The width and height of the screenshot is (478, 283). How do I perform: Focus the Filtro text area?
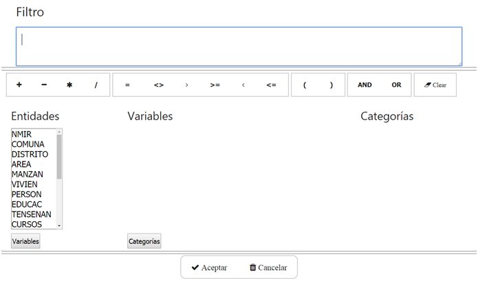point(239,47)
